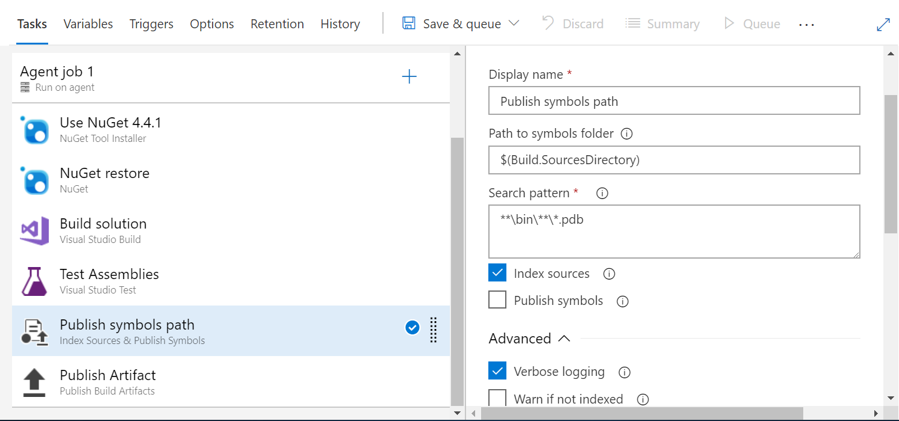Click the NuGet restore task icon
The height and width of the screenshot is (421, 899).
pyautogui.click(x=35, y=180)
